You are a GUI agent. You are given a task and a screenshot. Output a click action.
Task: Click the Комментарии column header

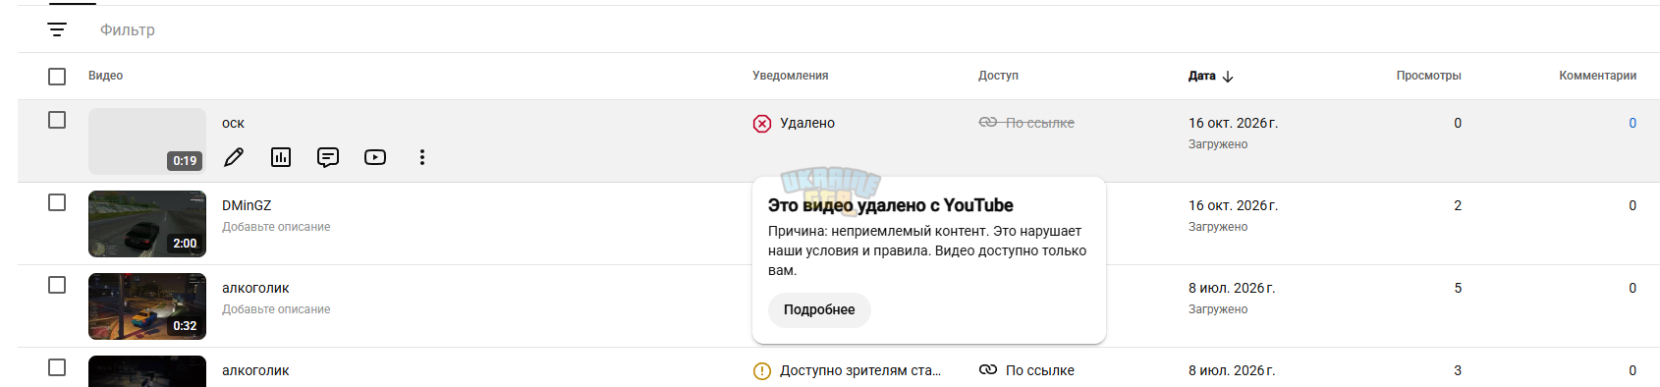[1597, 76]
